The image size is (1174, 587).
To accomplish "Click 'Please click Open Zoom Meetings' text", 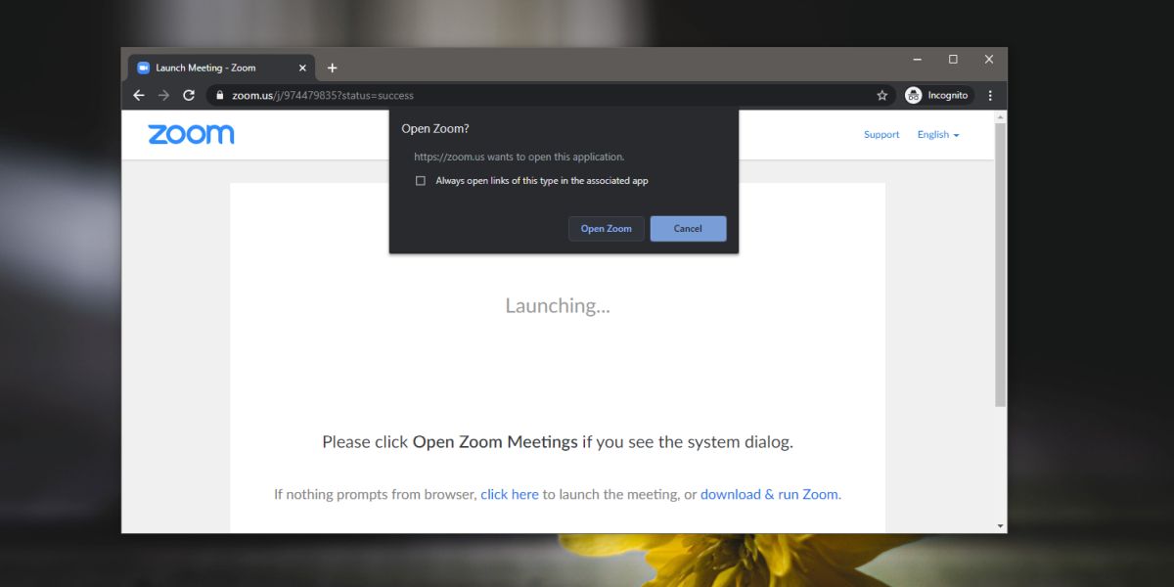I will click(558, 442).
